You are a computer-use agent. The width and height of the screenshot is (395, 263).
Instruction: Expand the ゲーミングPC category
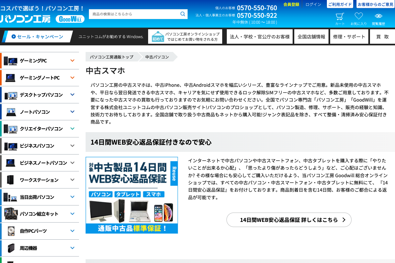pyautogui.click(x=72, y=60)
